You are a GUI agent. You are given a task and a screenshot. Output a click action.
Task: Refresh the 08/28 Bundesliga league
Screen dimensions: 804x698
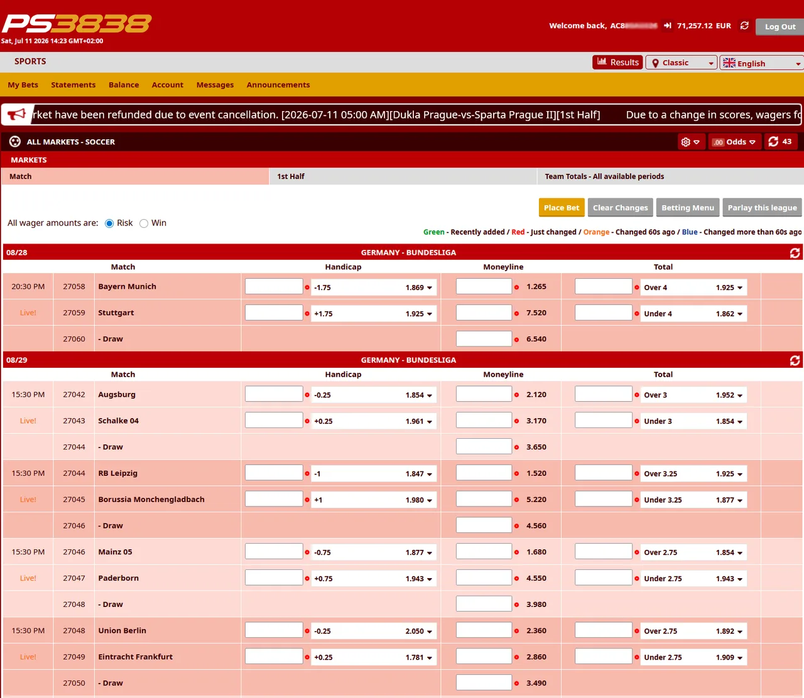point(795,252)
